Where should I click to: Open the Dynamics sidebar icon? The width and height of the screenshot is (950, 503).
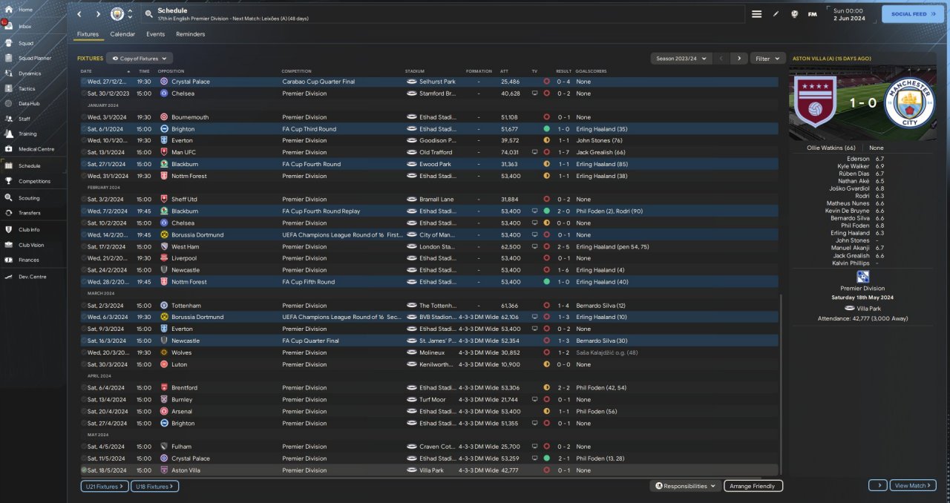point(7,73)
